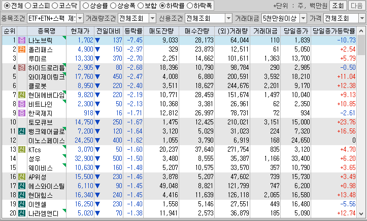Image resolution: width=367 pixels, height=221 pixels.
Task: Click the 49,048 sell balance cell
Action: coord(169,186)
